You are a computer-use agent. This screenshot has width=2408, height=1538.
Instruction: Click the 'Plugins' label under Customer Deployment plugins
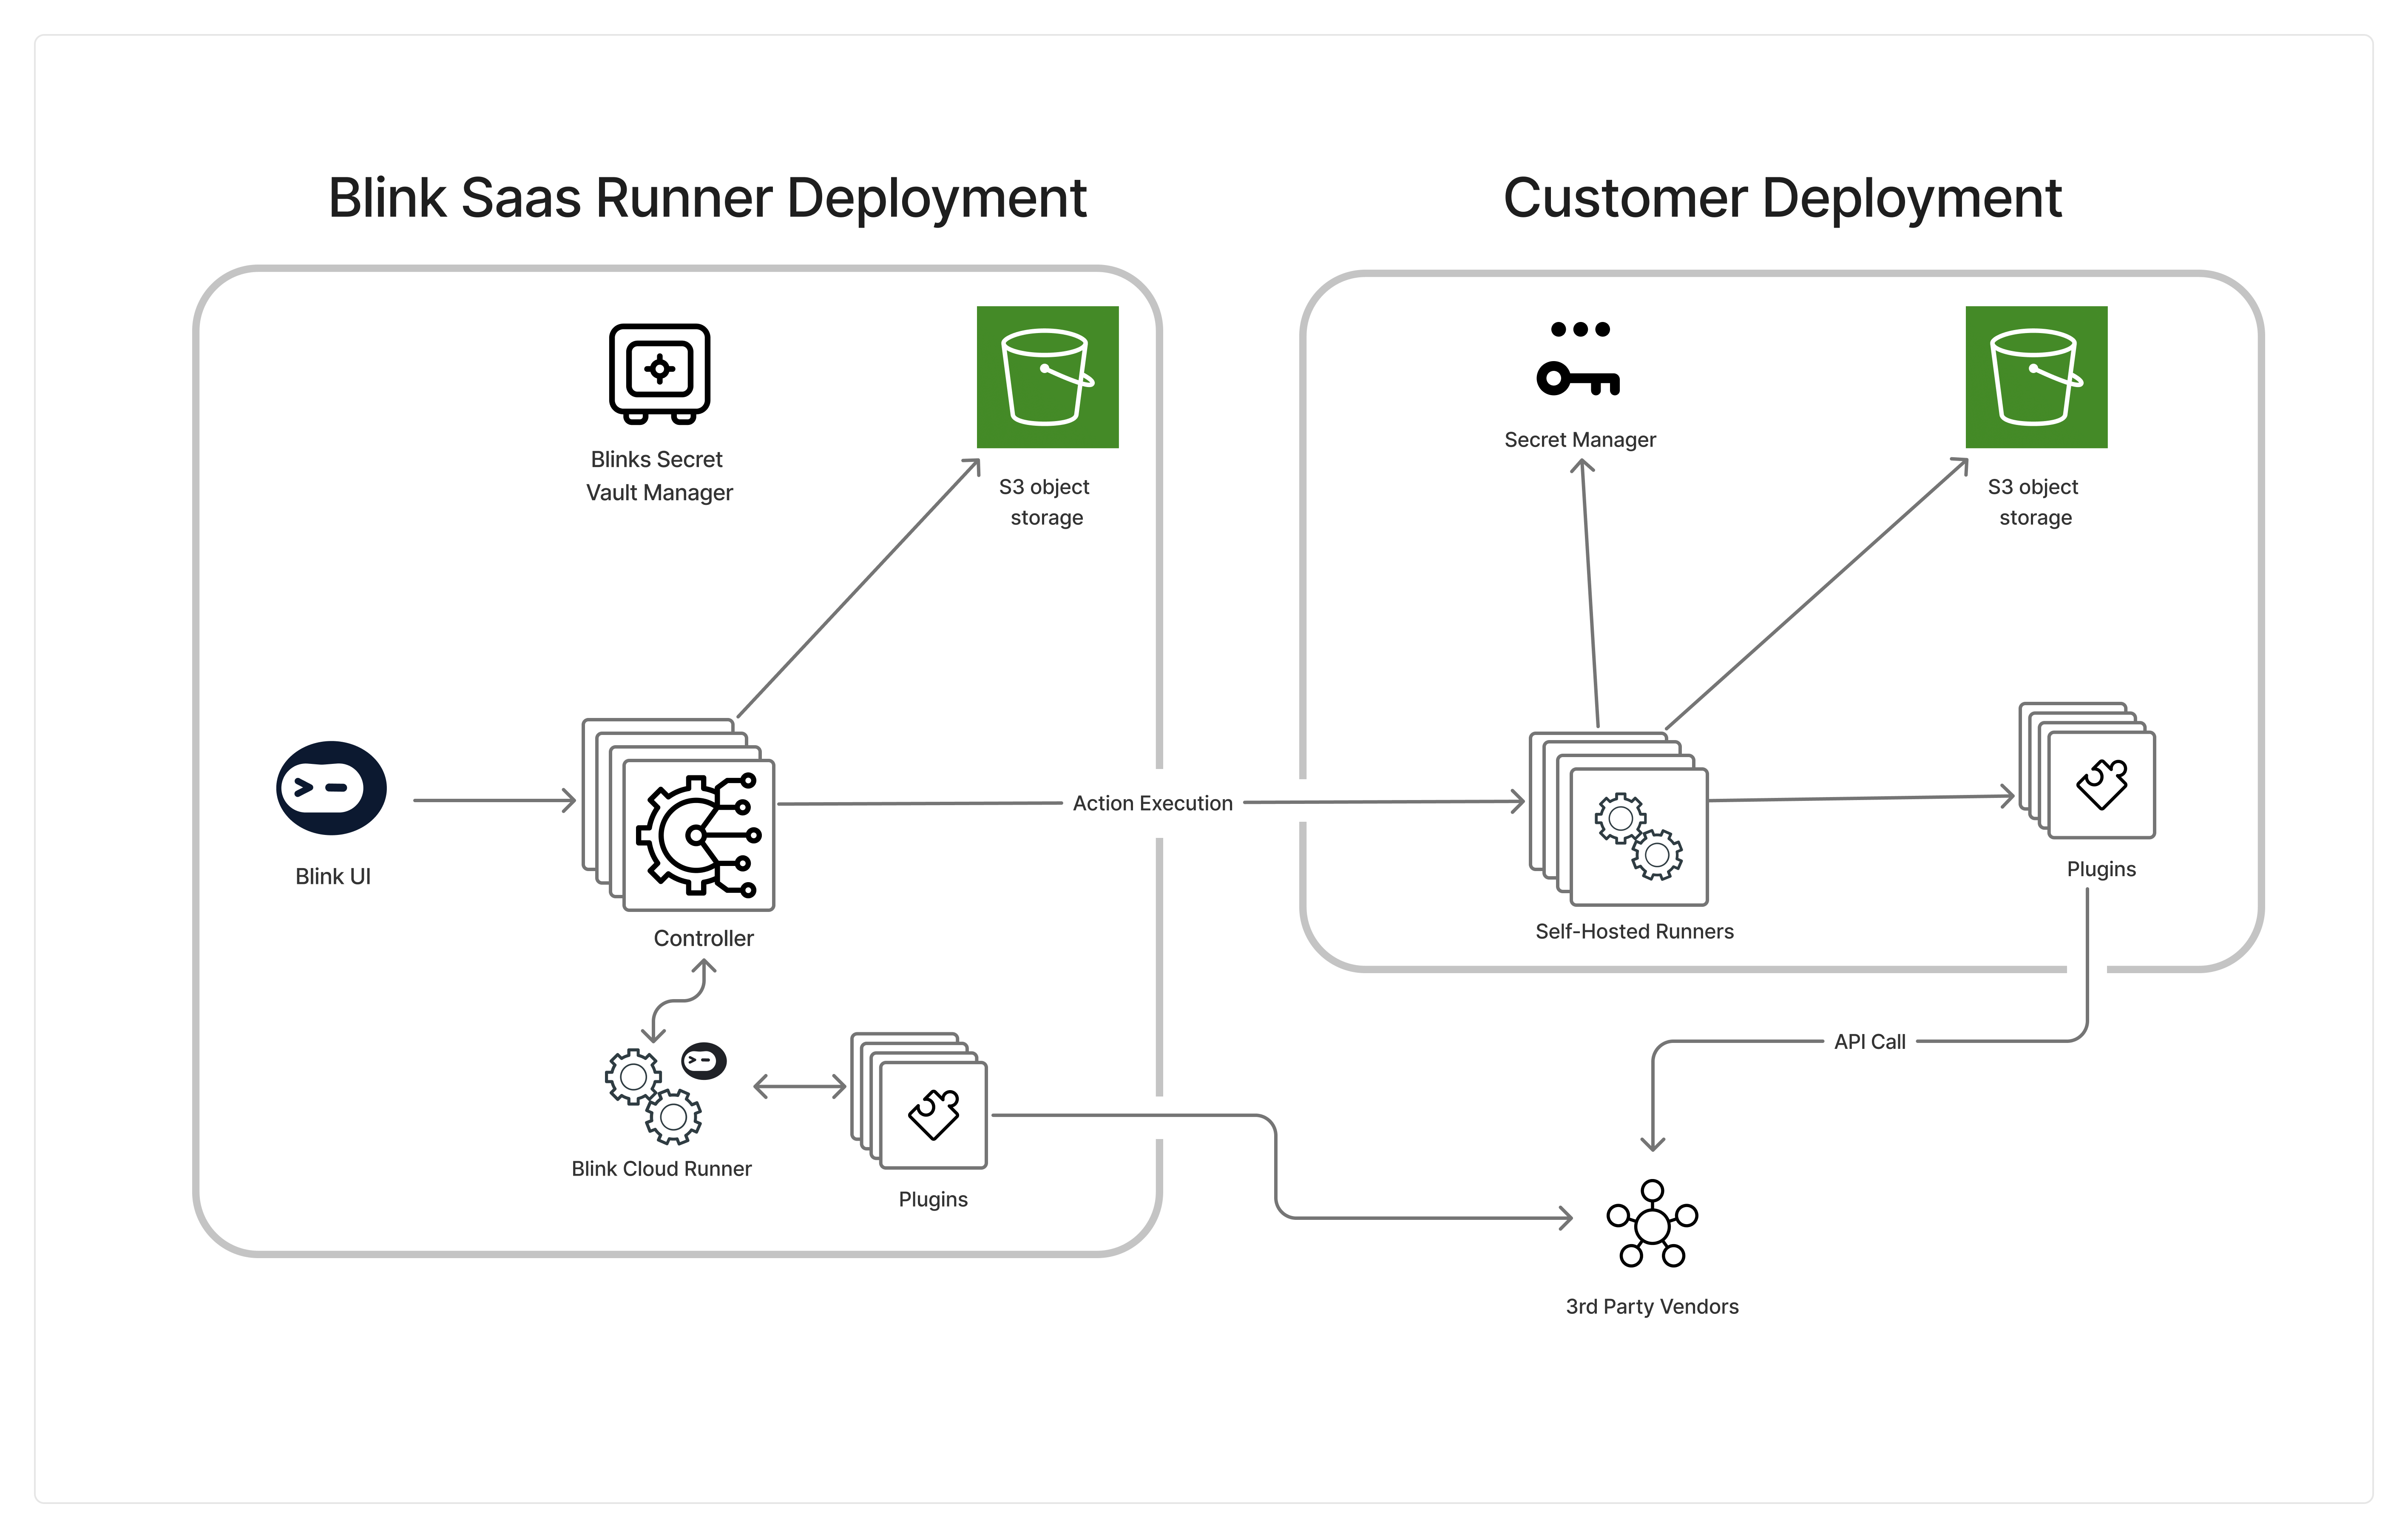click(2101, 869)
